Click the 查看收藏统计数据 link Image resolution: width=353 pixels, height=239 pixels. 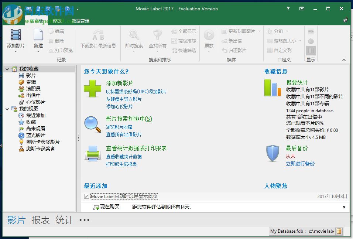(x=124, y=157)
